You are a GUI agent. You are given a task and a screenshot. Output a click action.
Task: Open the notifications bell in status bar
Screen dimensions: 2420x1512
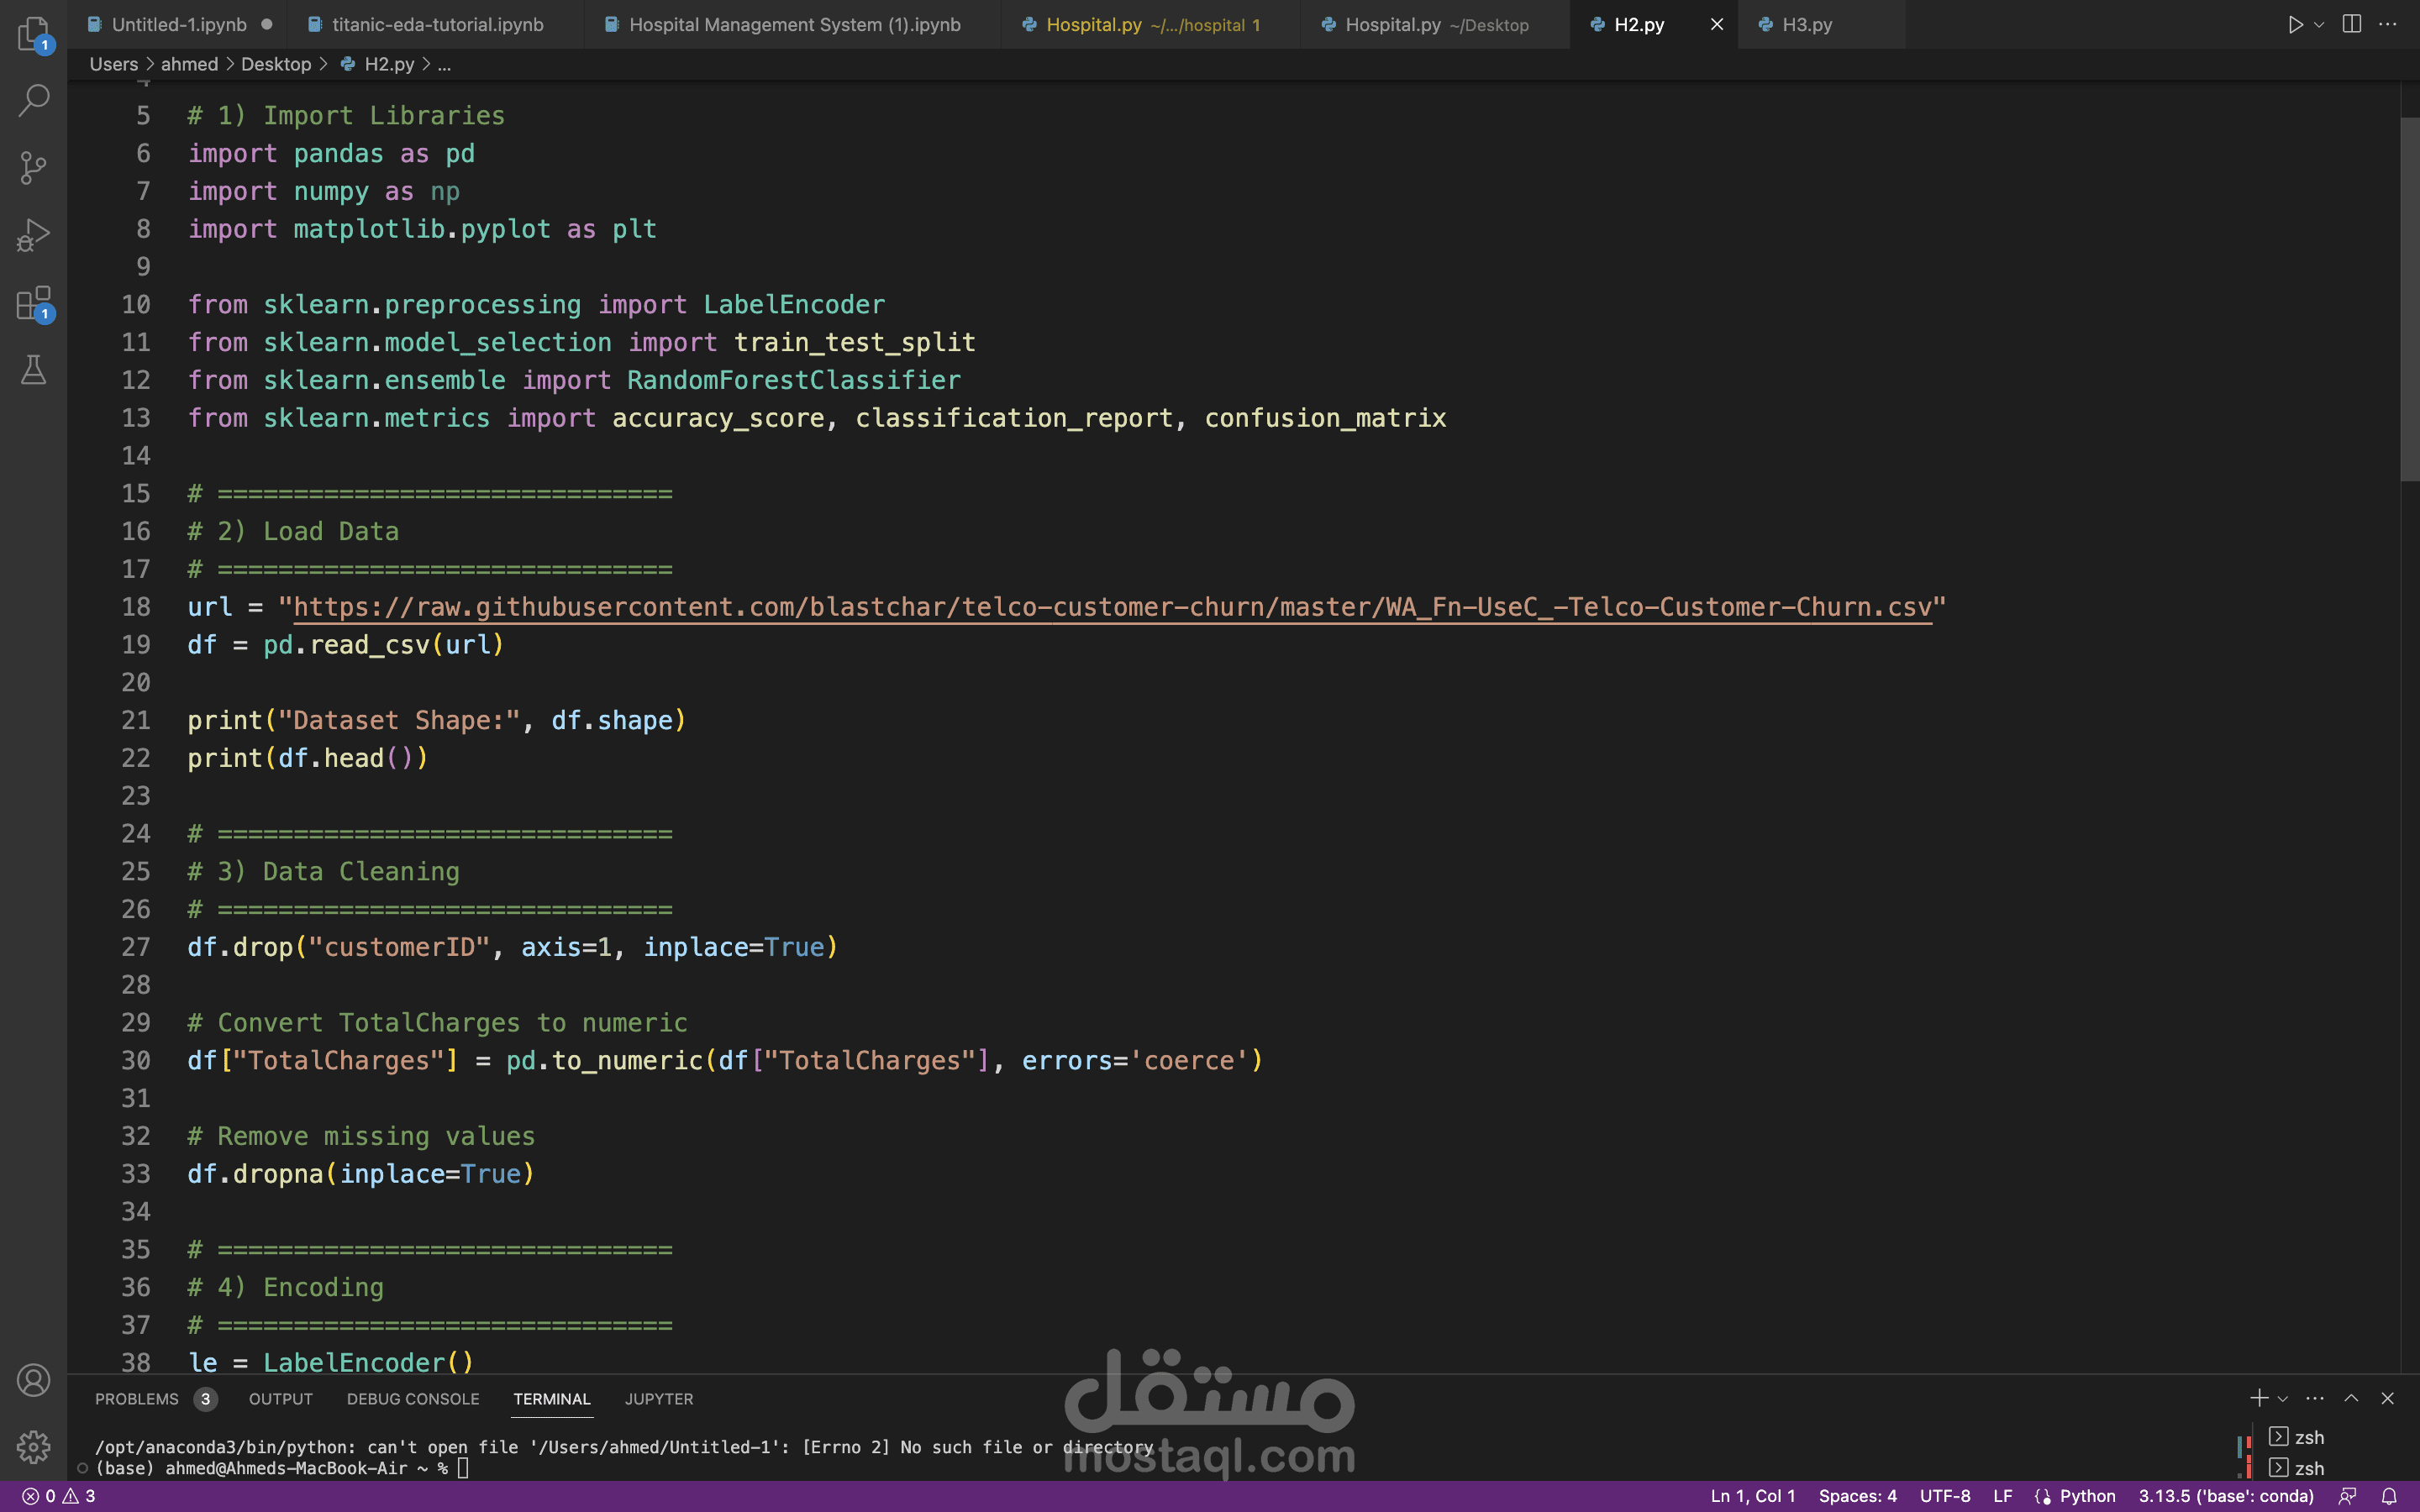pyautogui.click(x=2389, y=1496)
